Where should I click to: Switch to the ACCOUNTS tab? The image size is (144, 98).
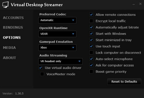point(13,18)
